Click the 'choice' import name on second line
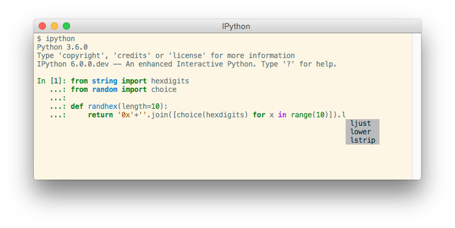Image resolution: width=455 pixels, height=228 pixels. click(x=164, y=90)
